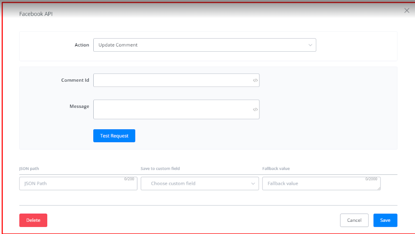The width and height of the screenshot is (415, 234).
Task: Focus the Comment Id input box
Action: point(172,80)
